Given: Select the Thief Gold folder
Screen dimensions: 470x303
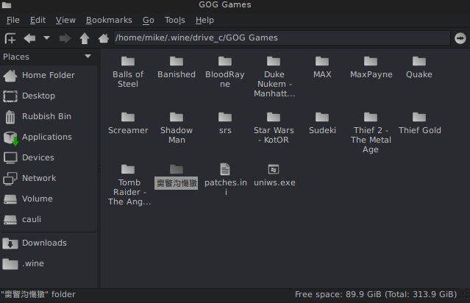Looking at the screenshot, I should pyautogui.click(x=419, y=123).
